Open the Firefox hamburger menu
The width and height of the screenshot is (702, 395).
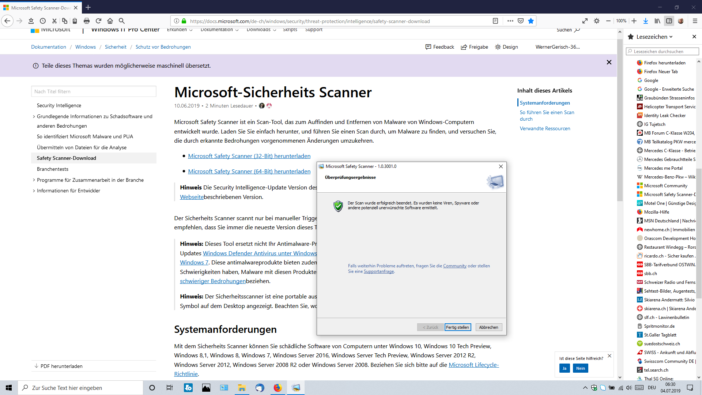(x=695, y=21)
